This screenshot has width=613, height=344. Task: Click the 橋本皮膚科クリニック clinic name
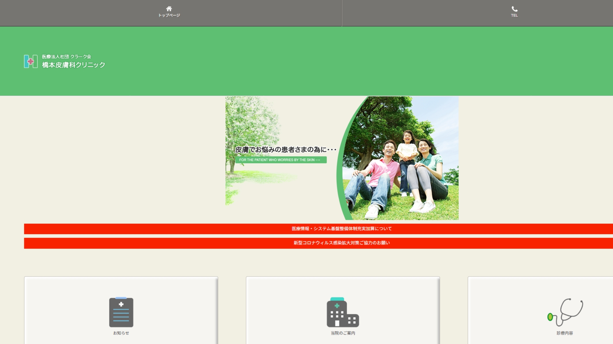pos(73,65)
